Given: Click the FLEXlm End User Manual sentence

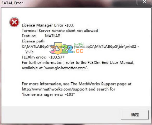Looking at the screenshot, I should coord(78,63).
